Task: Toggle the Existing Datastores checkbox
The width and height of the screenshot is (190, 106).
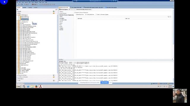Action: (85, 14)
